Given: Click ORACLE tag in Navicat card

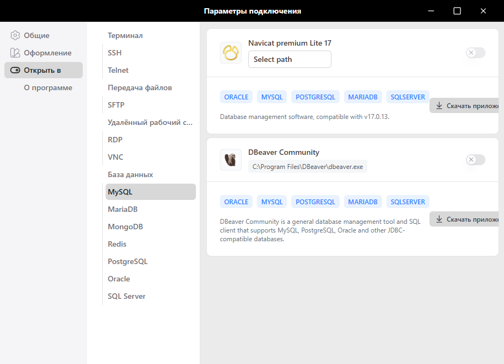Looking at the screenshot, I should [x=236, y=97].
